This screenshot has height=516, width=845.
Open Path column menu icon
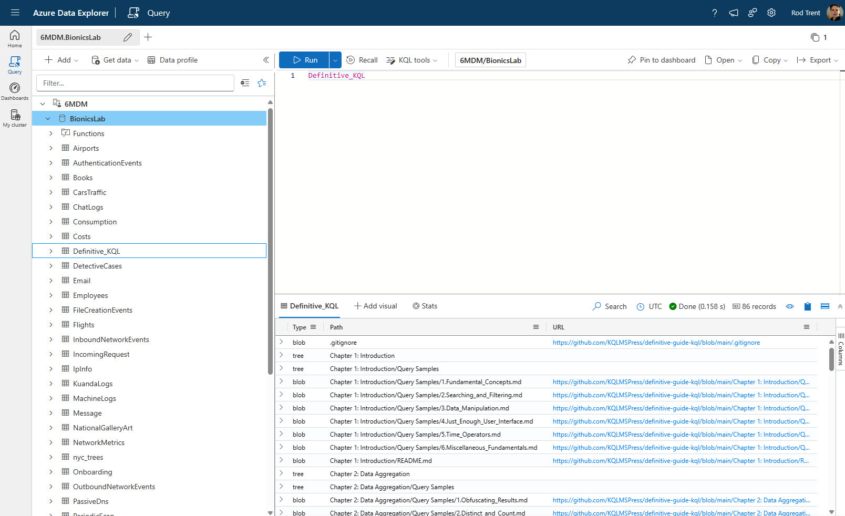(x=536, y=327)
